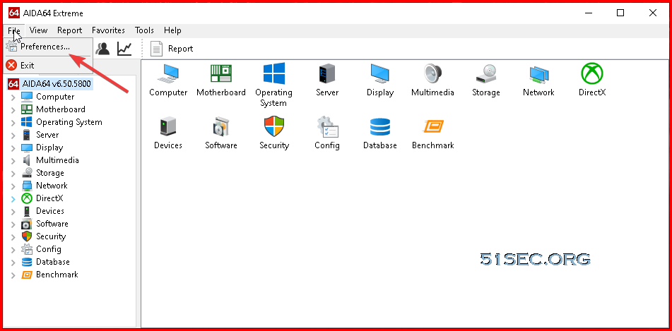
Task: Open the Server category icon in main pane
Action: (327, 73)
